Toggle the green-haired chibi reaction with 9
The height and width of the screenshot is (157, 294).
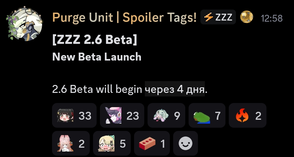(166, 115)
